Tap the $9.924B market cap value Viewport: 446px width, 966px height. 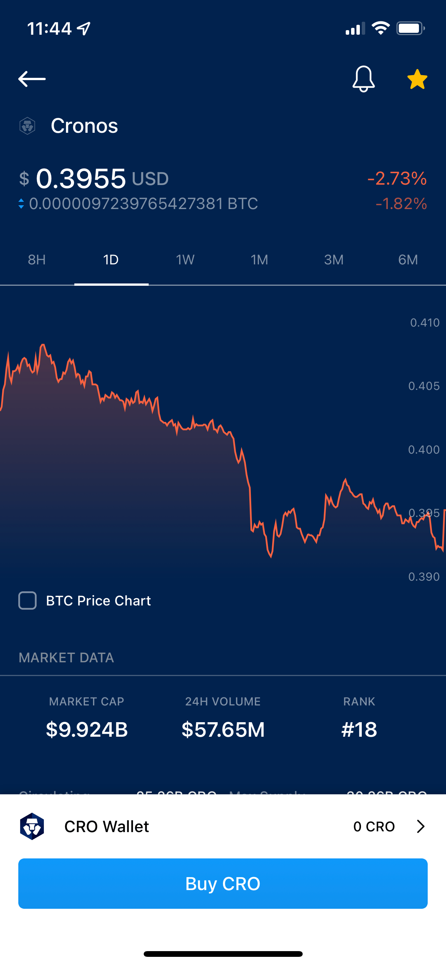87,729
